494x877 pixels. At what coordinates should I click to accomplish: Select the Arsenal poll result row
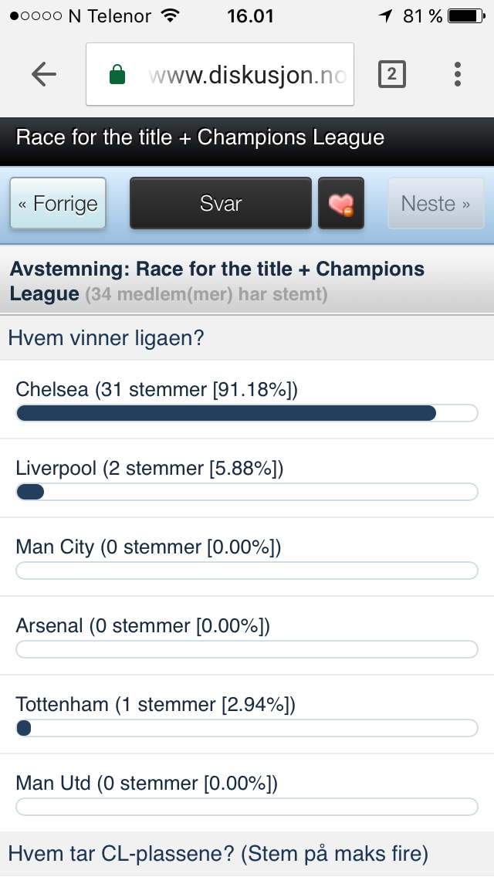pyautogui.click(x=247, y=636)
